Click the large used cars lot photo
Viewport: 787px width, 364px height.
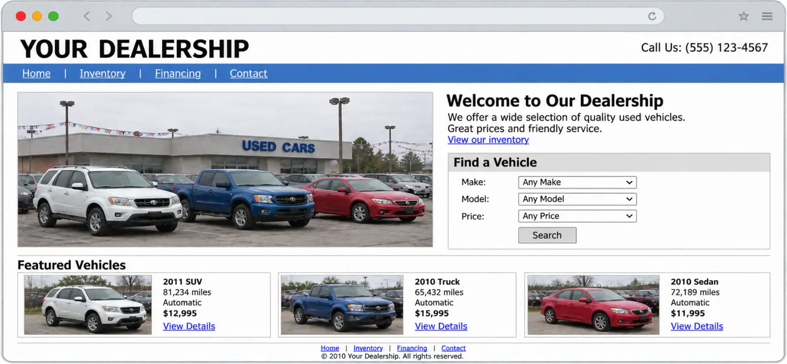(x=225, y=170)
